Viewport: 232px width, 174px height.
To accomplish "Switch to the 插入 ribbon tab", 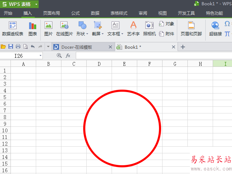I will (28, 13).
